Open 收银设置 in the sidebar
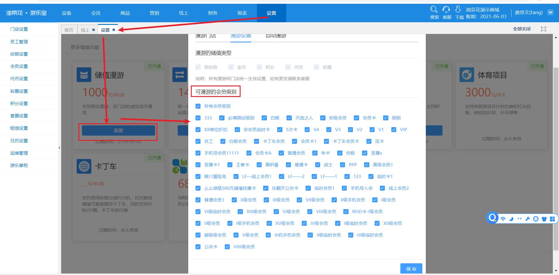The image size is (559, 275). (19, 54)
